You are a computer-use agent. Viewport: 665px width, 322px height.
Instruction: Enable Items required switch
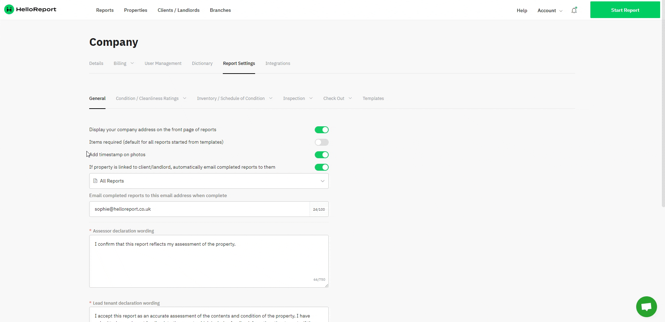[321, 142]
